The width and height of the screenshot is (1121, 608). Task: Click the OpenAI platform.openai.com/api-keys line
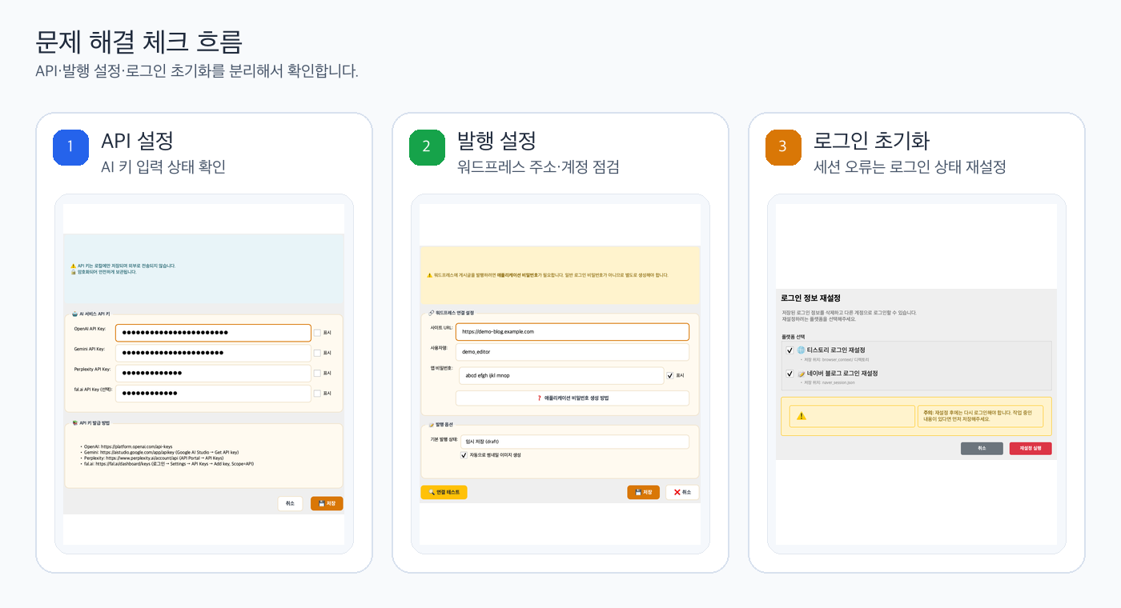pos(128,446)
